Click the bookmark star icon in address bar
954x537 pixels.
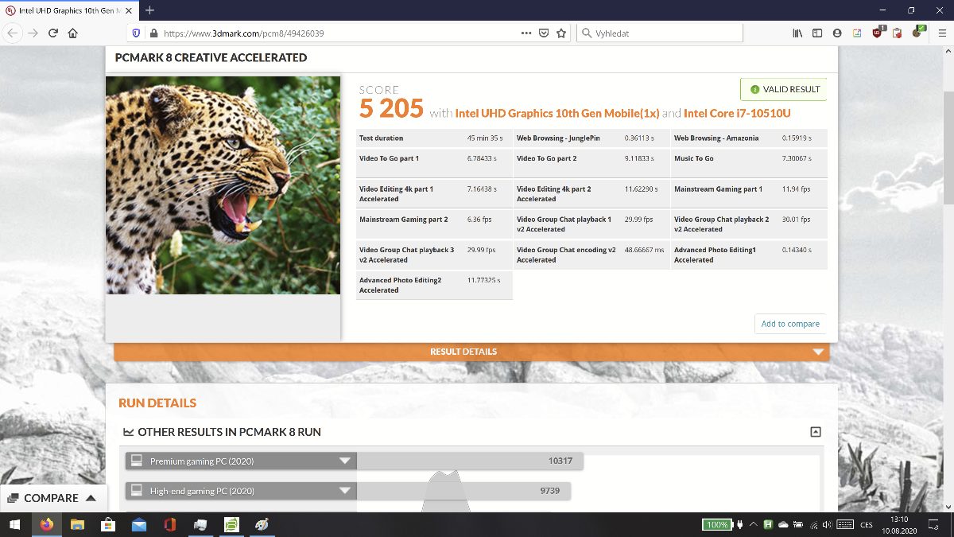tap(561, 33)
